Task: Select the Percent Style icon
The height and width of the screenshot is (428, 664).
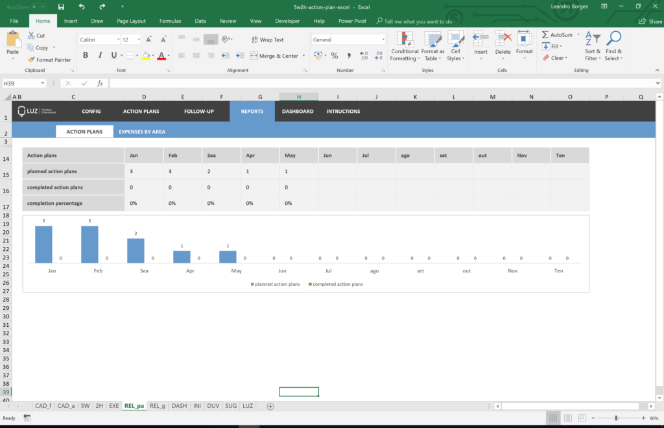Action: coord(335,56)
